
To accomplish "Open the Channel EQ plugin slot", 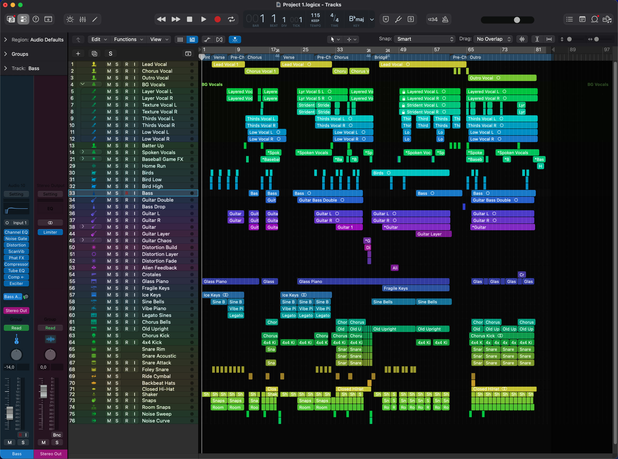I will click(x=16, y=232).
